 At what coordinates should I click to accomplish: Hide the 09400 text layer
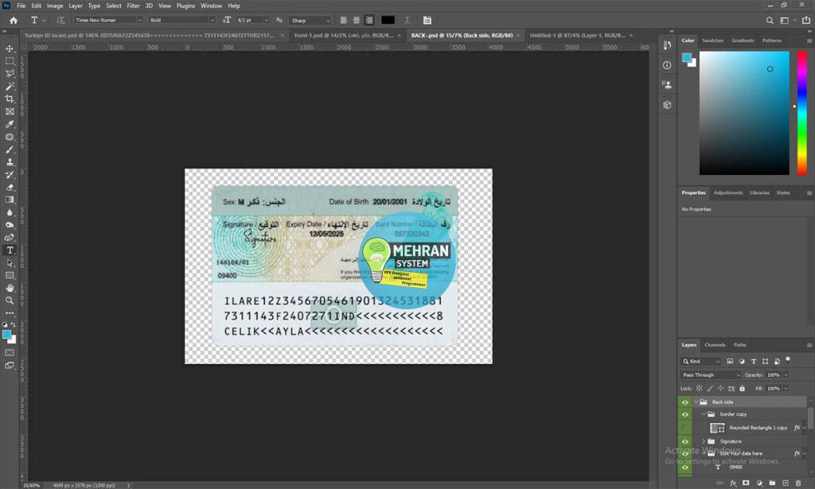(x=684, y=466)
